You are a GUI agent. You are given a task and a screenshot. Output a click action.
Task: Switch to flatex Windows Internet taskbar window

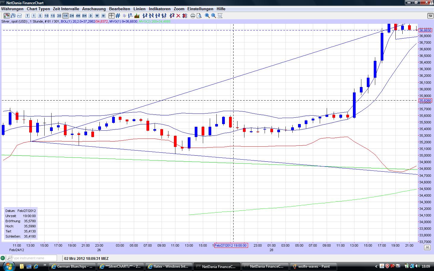coord(169,266)
